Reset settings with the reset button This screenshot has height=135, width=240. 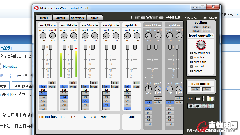(196, 31)
